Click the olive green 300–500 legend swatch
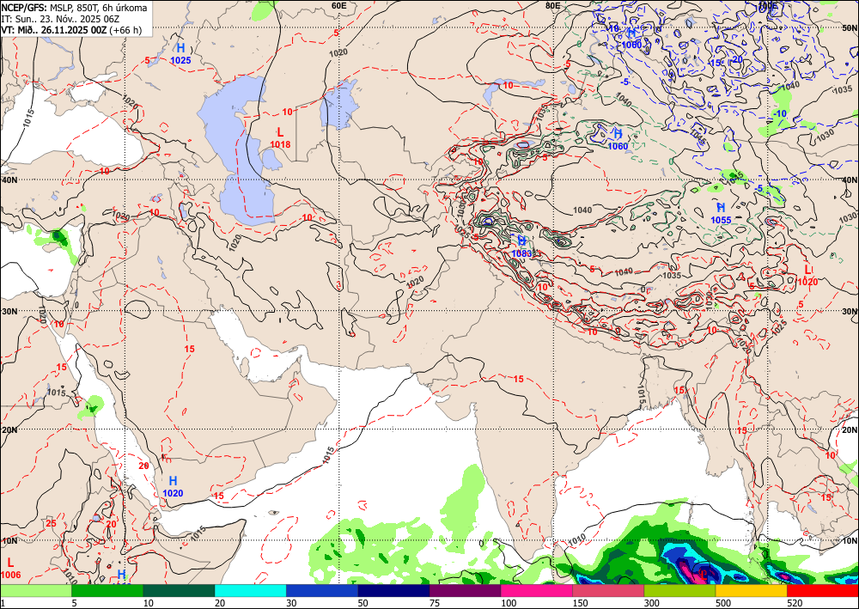The height and width of the screenshot is (609, 859). tap(679, 590)
